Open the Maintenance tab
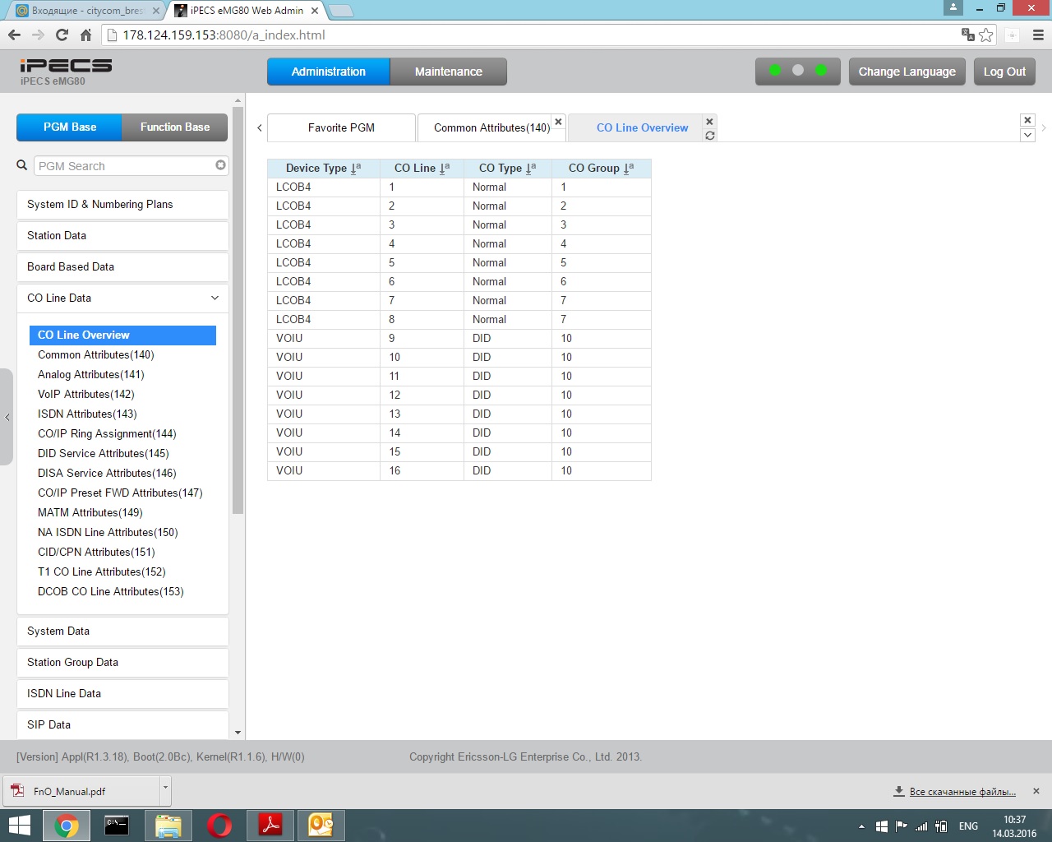This screenshot has height=842, width=1052. [x=448, y=72]
